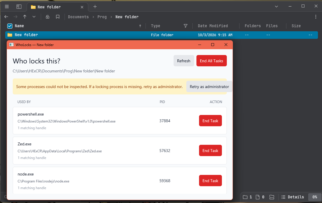Open the hamburger menu in file manager

click(x=7, y=7)
